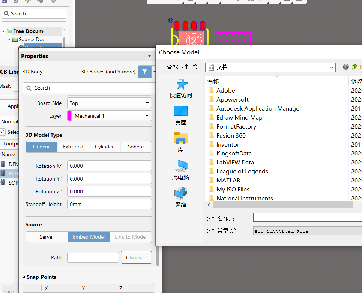The width and height of the screenshot is (362, 293).
Task: Open the Properties panel header dropdown arrow
Action: [149, 56]
